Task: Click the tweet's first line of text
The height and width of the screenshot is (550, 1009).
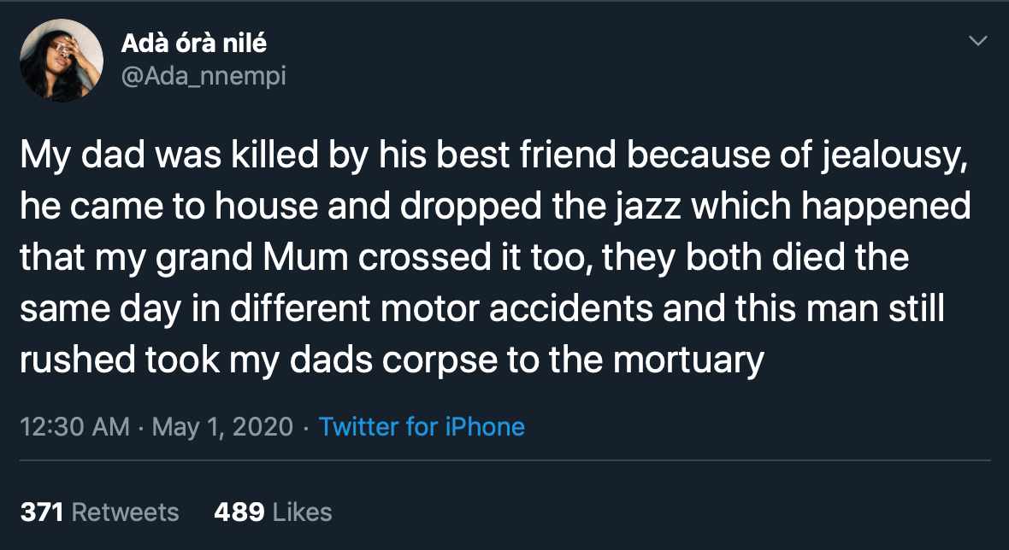Action: pos(493,157)
